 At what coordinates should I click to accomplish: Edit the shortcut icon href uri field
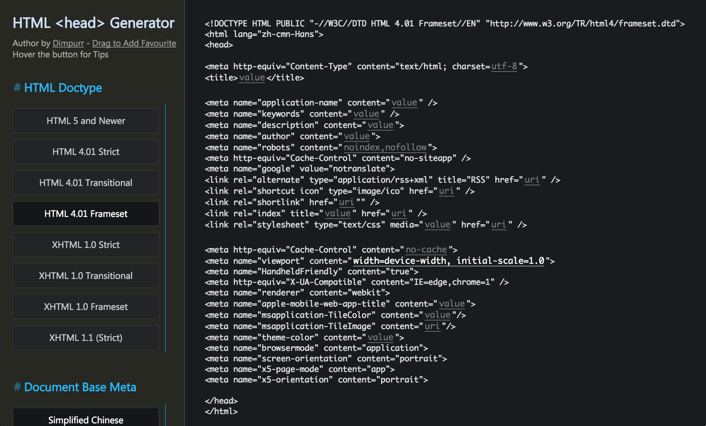[446, 191]
